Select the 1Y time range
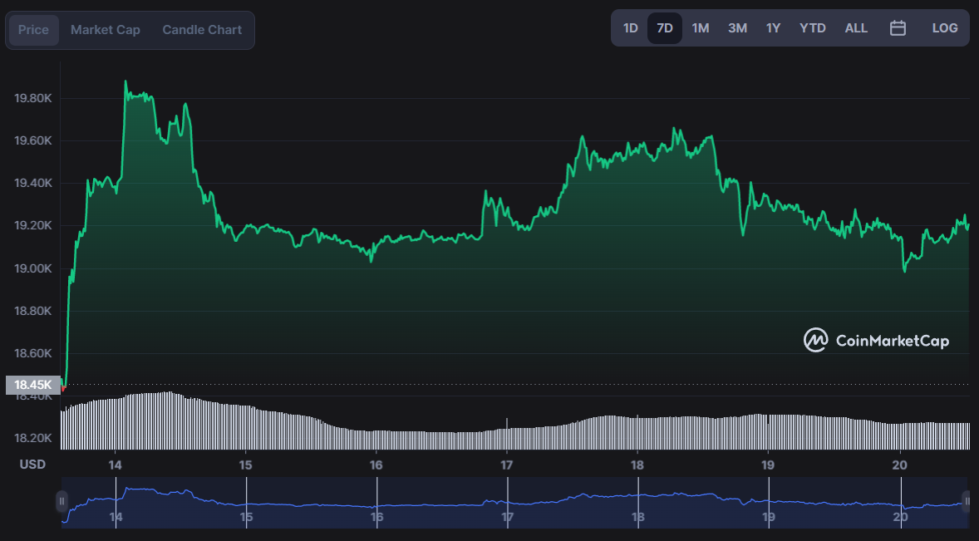 pos(773,28)
